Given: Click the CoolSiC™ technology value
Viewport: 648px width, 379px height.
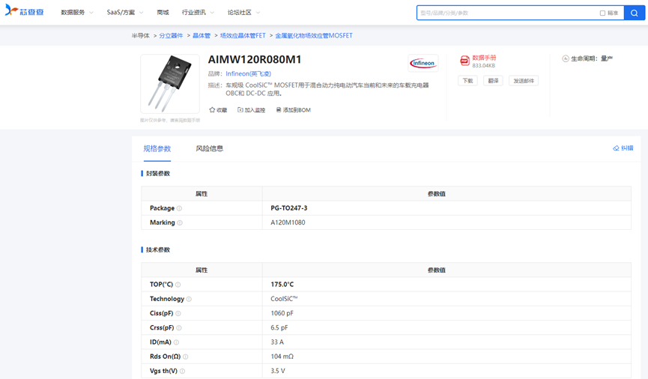Looking at the screenshot, I should (284, 299).
